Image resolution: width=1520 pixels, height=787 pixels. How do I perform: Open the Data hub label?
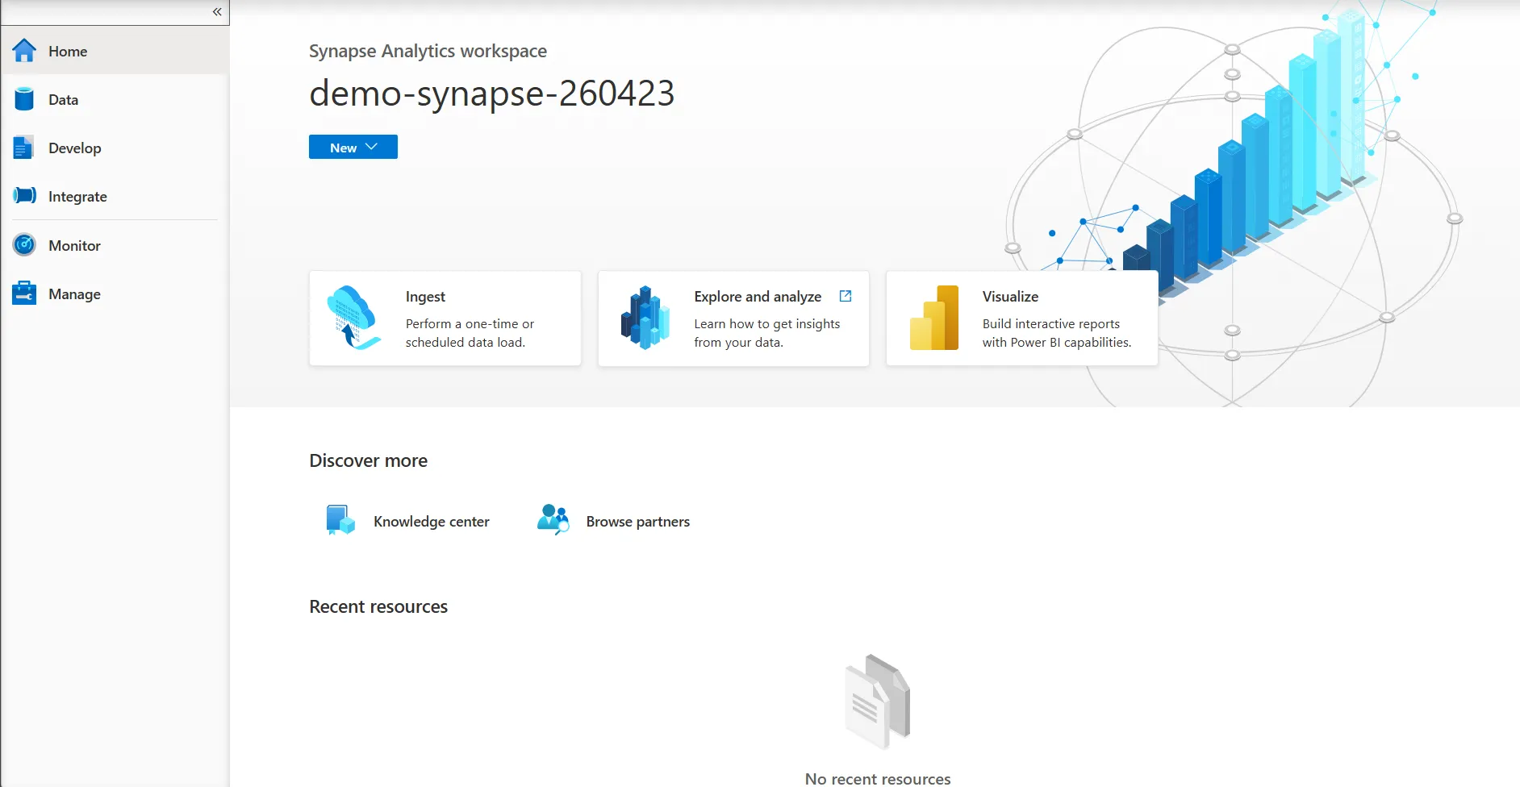pyautogui.click(x=63, y=100)
